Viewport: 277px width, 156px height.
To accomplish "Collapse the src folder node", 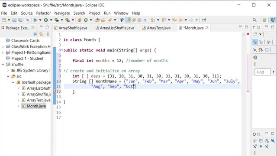I will pyautogui.click(x=8, y=76).
